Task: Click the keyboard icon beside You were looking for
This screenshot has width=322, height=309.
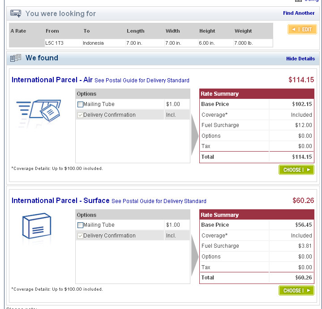Action: [x=16, y=13]
